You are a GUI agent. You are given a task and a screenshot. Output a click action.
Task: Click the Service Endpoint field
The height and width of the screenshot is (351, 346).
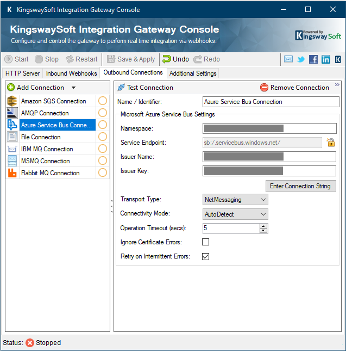[x=262, y=143]
